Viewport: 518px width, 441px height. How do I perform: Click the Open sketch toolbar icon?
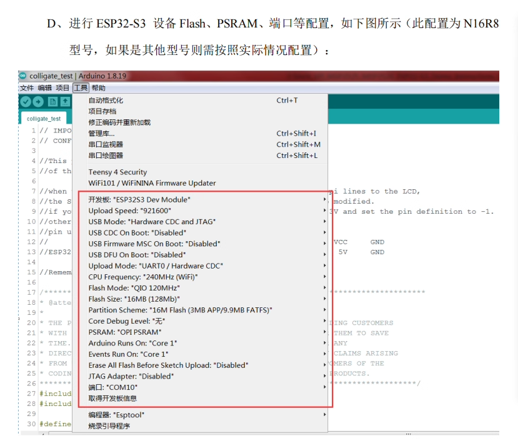65,101
